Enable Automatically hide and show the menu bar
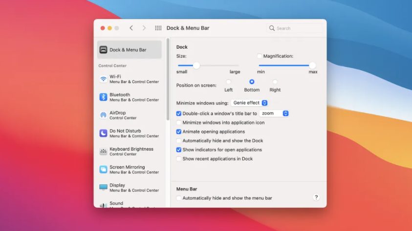 179,198
